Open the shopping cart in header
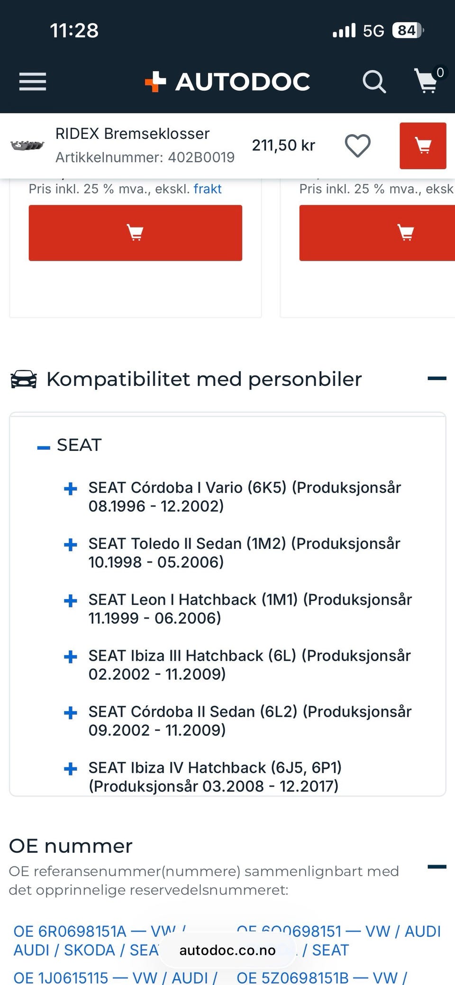The height and width of the screenshot is (985, 455). tap(427, 81)
